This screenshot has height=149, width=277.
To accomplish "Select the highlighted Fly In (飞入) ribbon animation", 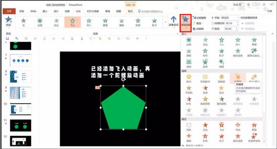I will point(73,22).
